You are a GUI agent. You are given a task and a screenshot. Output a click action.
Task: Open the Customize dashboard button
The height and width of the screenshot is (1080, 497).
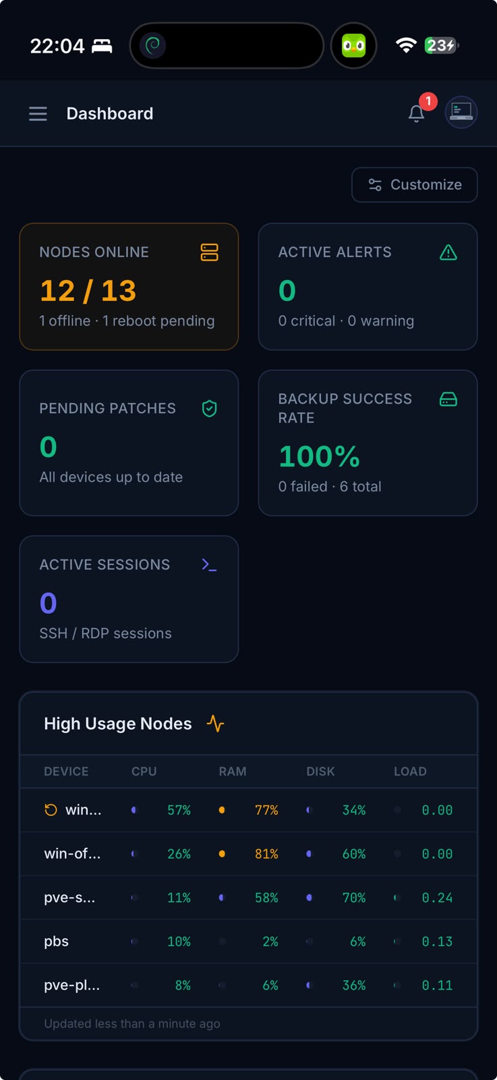pos(415,185)
